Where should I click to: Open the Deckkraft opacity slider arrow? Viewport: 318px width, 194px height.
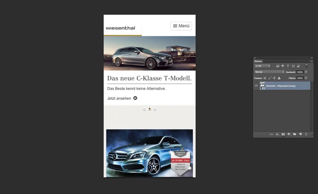coord(306,72)
